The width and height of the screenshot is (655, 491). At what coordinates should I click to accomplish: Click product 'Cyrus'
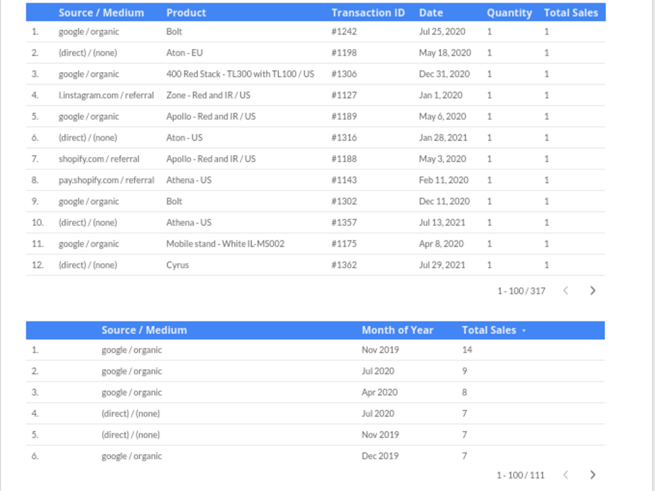178,265
